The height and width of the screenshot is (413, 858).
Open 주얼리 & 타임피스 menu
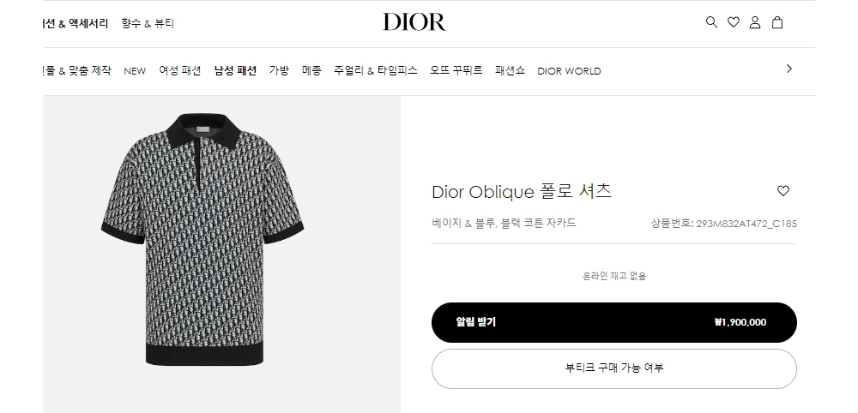tap(376, 70)
